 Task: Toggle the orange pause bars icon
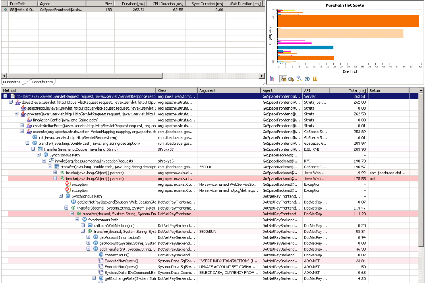click(315, 78)
